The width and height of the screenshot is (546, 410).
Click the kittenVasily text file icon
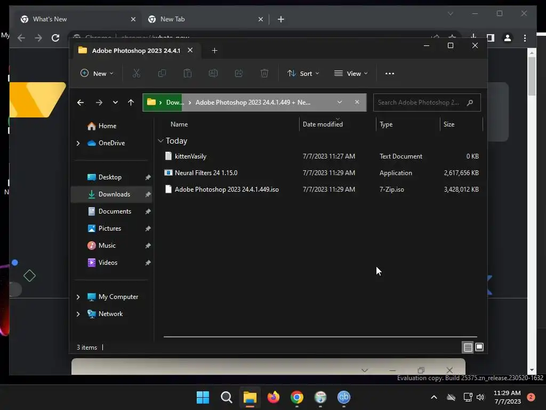pyautogui.click(x=168, y=156)
